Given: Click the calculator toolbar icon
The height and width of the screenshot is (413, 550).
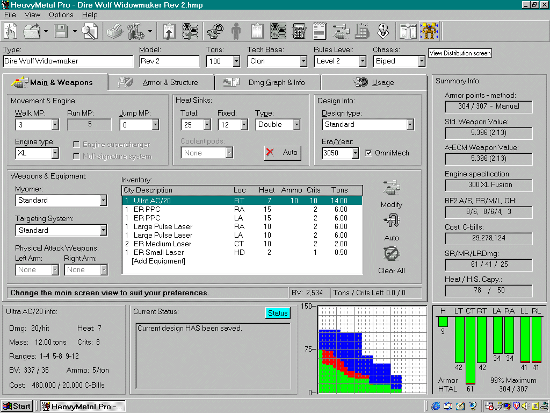Looking at the screenshot, I should click(299, 31).
